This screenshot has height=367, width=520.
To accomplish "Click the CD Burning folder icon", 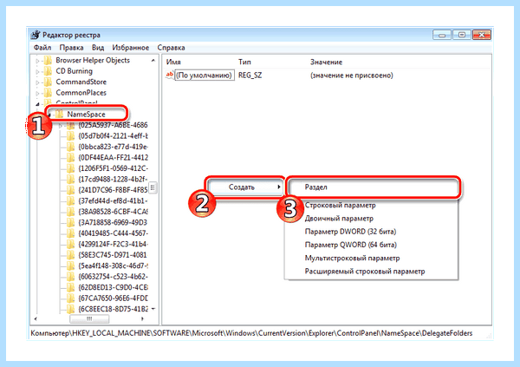I will tap(48, 71).
